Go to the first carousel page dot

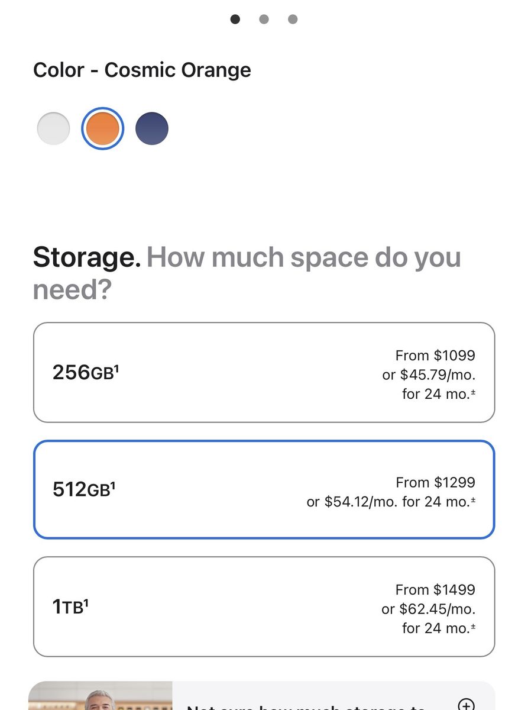[x=235, y=20]
